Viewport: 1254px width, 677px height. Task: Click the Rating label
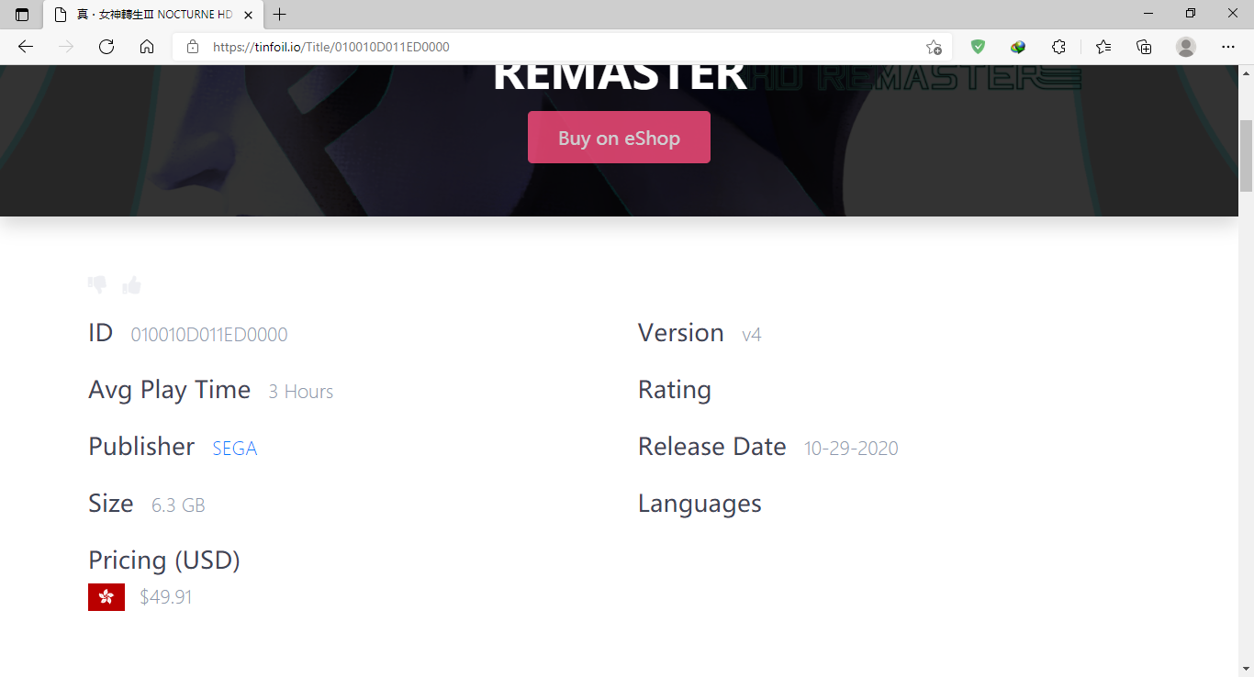tap(675, 390)
